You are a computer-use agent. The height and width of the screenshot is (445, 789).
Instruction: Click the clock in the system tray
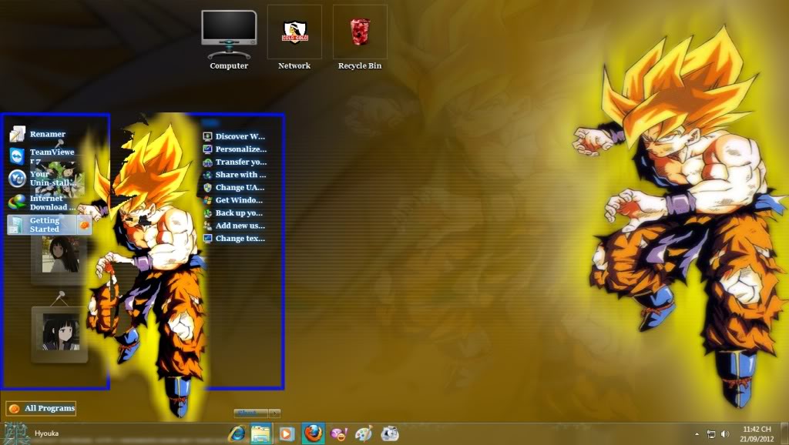click(756, 433)
